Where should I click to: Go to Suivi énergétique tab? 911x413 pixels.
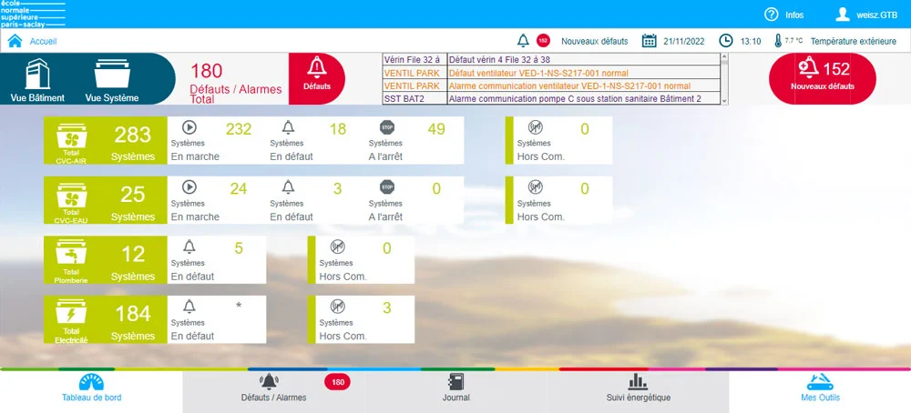[638, 390]
